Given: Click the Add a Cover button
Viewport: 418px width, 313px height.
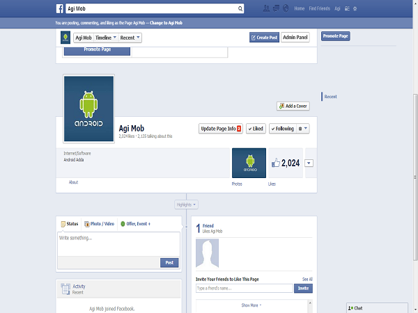Looking at the screenshot, I should (293, 106).
